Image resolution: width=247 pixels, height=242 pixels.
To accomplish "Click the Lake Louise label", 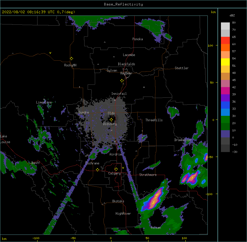I will click(x=5, y=139).
